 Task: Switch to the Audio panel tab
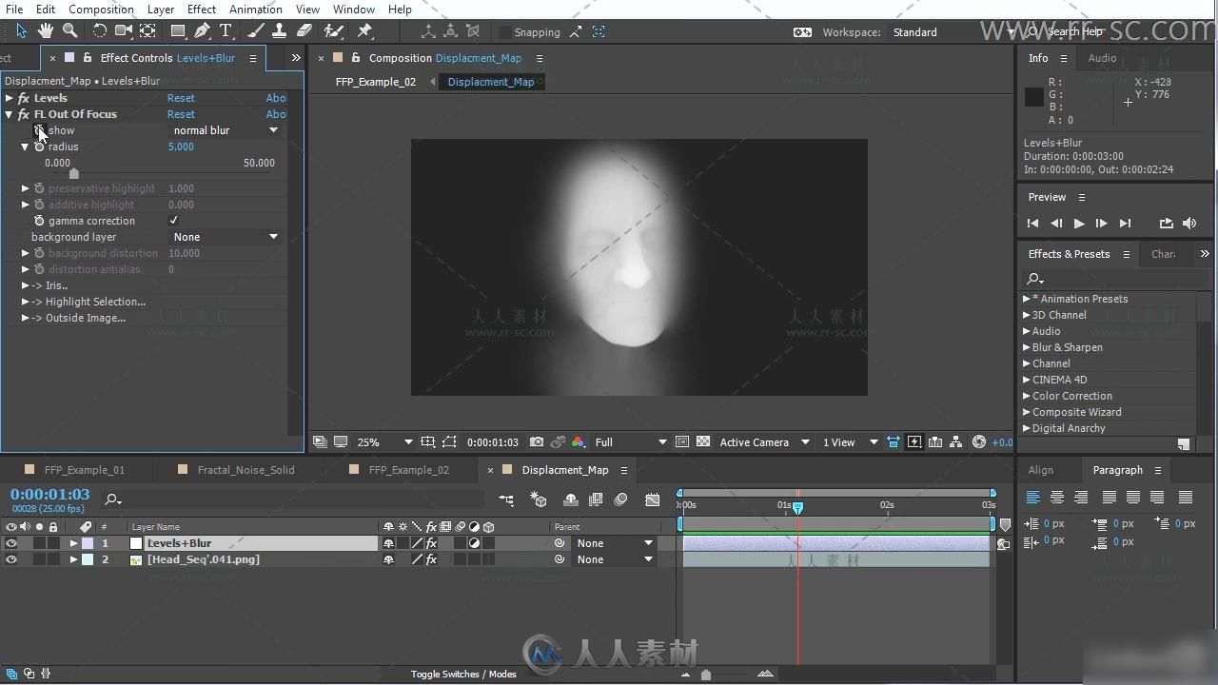click(1102, 58)
